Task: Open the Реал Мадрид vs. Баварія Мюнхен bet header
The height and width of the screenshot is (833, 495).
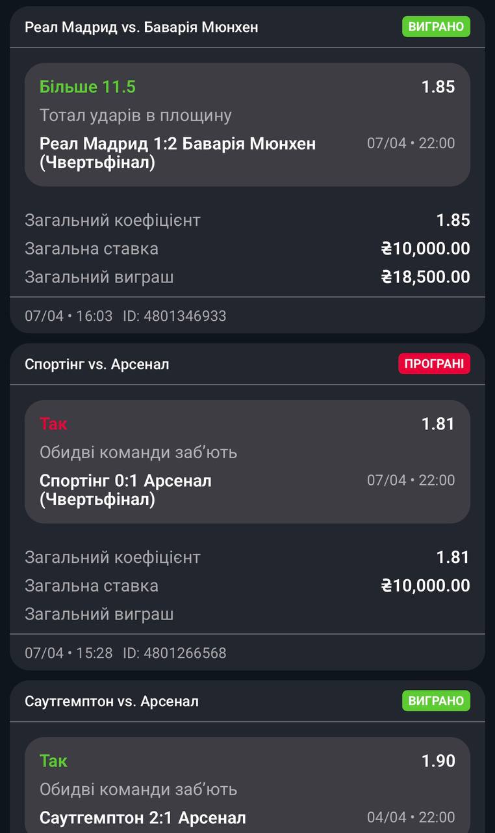Action: (141, 27)
